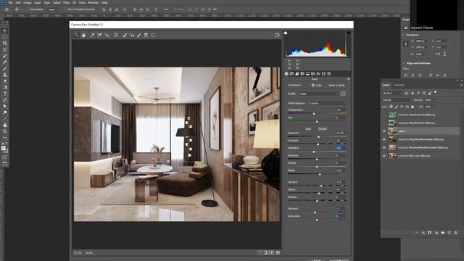Open the Detail panel tab icon

pos(297,74)
